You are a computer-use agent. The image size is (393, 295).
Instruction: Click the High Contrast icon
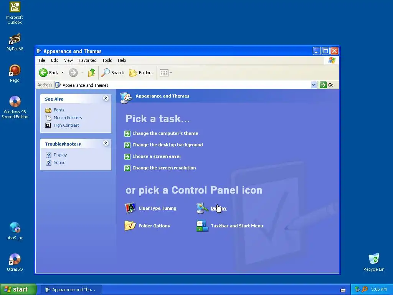(48, 126)
